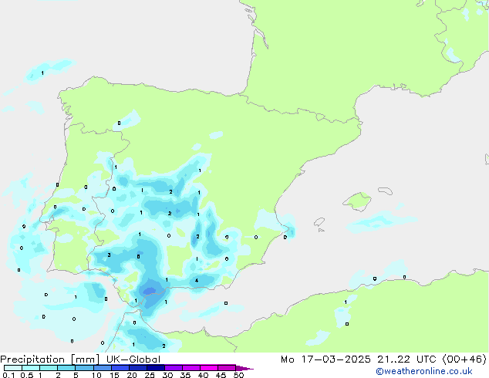Click the '25' legend scale label

point(150,375)
